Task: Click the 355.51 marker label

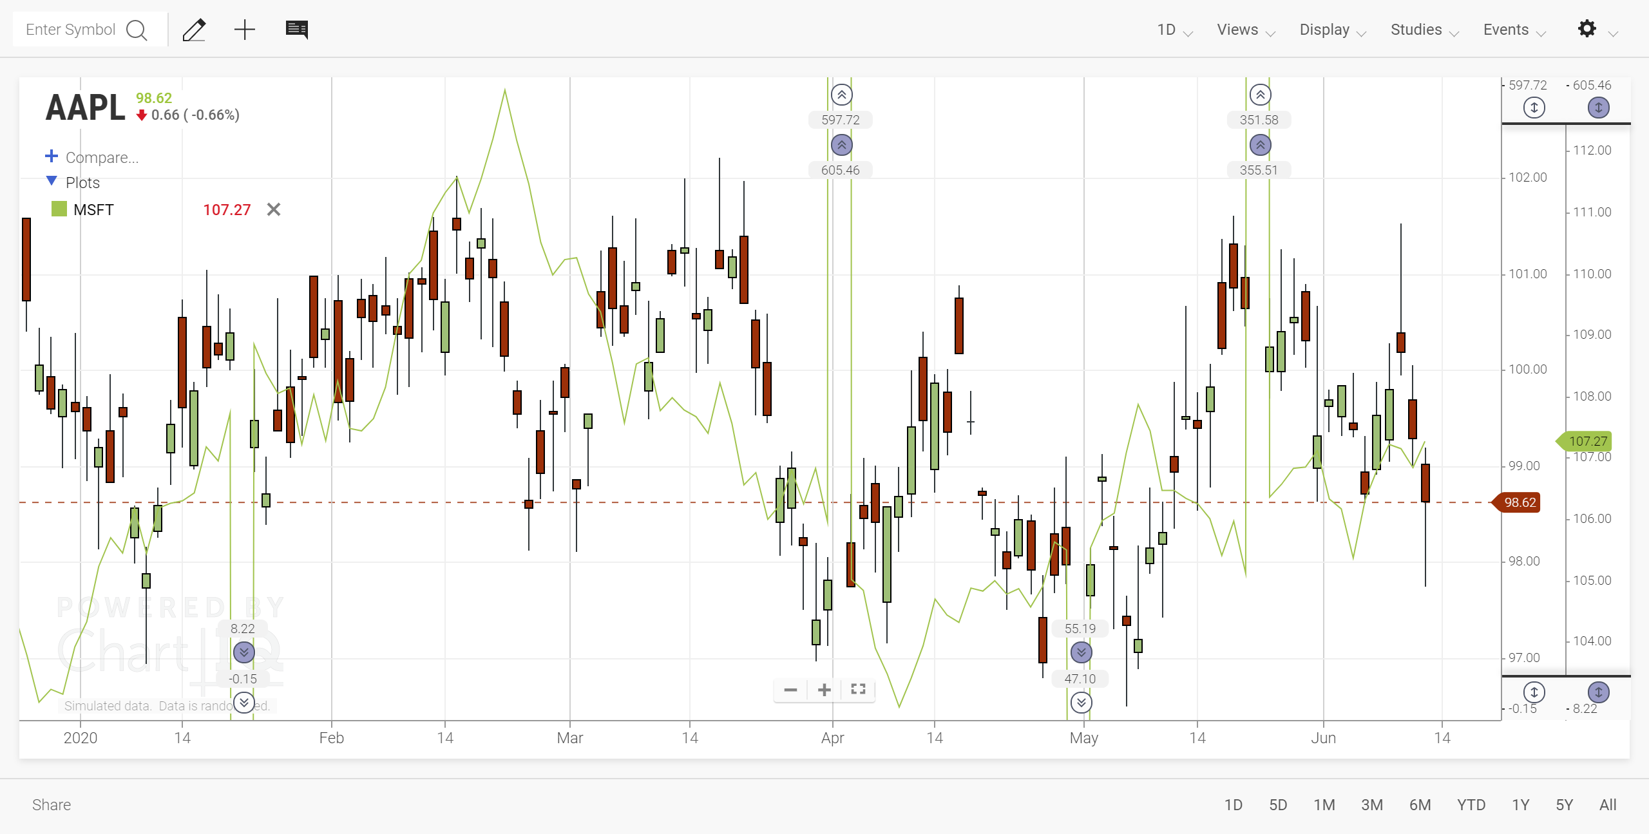Action: (x=1259, y=170)
